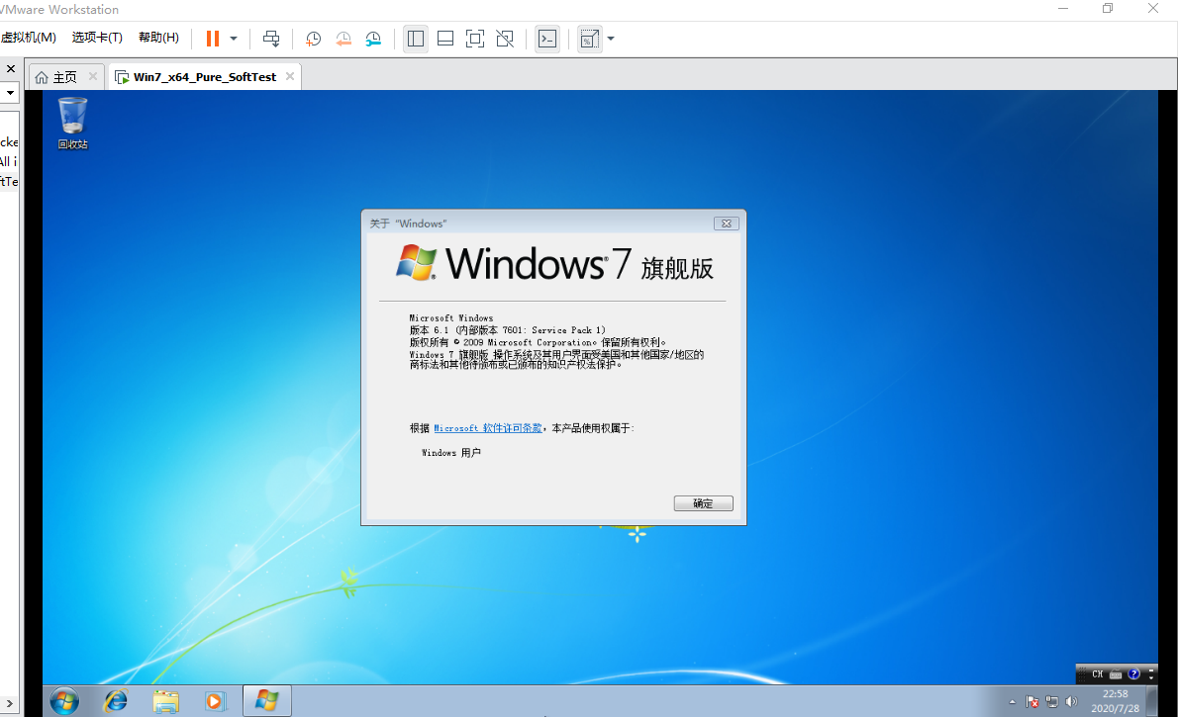
Task: Adjust the system volume speaker icon
Action: coord(1071,701)
